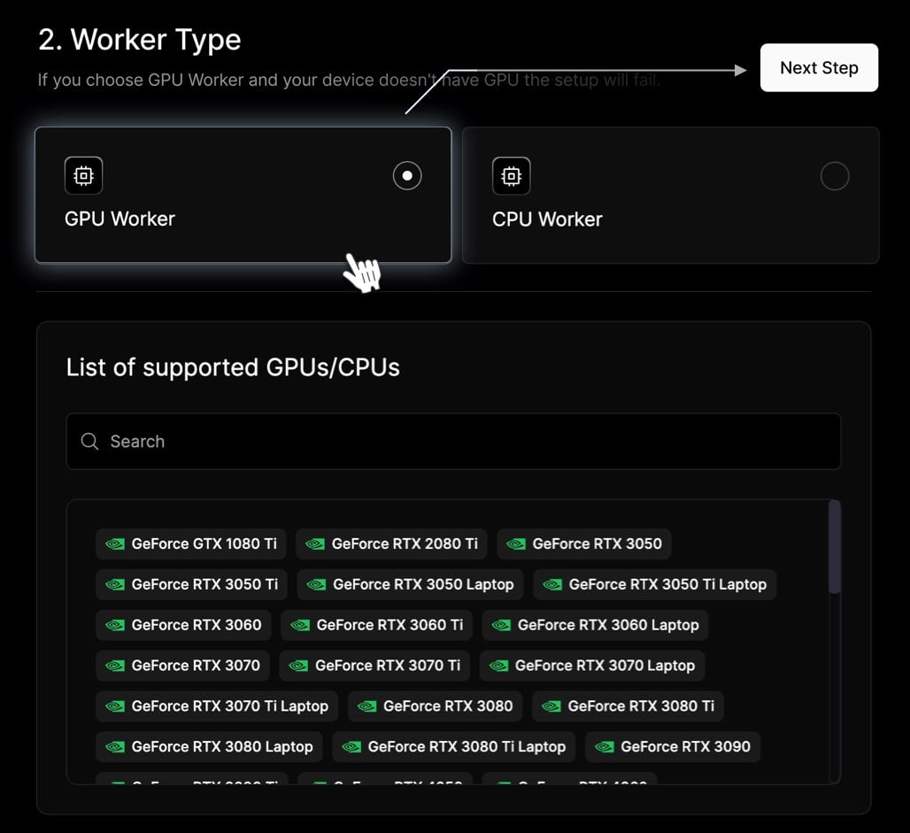Select the GeForce RTX 3080 Ti tag
This screenshot has width=910, height=833.
tap(628, 706)
